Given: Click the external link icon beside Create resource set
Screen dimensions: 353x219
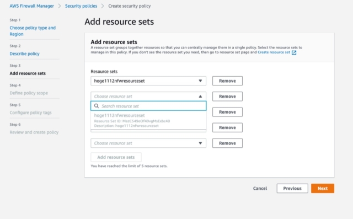Looking at the screenshot, I should [294, 52].
